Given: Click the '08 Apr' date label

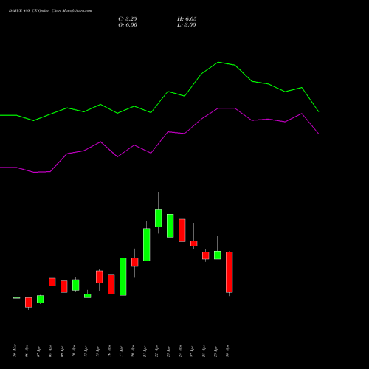Looking at the screenshot, I should [50, 351].
